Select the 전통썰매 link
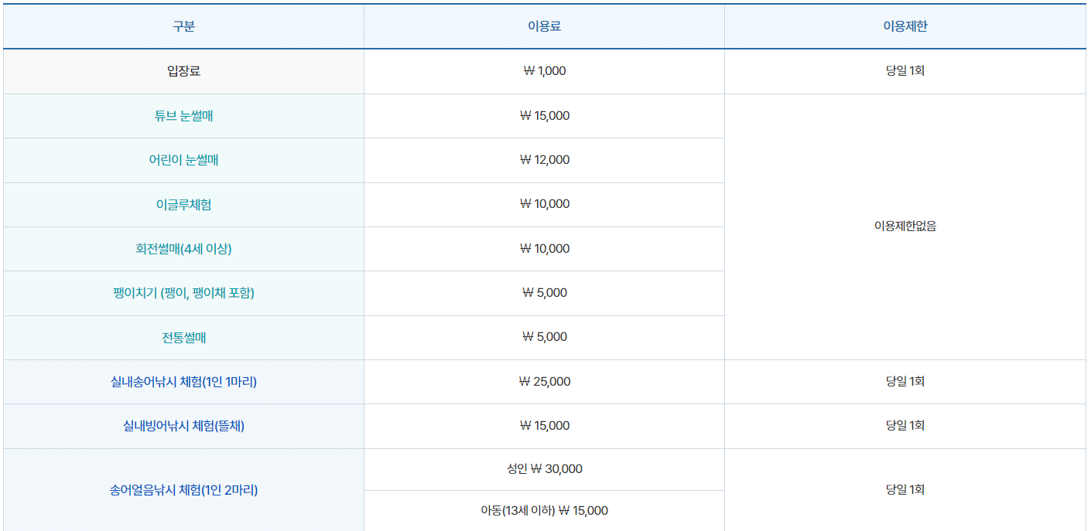1091x531 pixels. tap(182, 337)
